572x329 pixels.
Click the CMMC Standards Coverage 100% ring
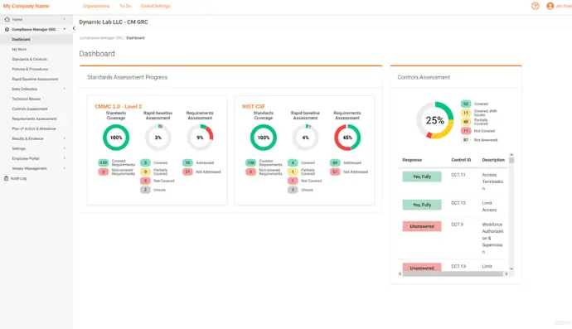(x=116, y=138)
